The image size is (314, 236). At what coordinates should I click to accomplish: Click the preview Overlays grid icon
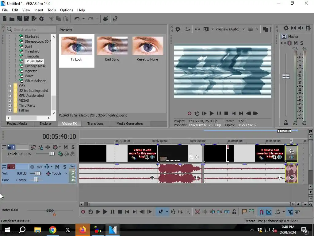pos(251,29)
